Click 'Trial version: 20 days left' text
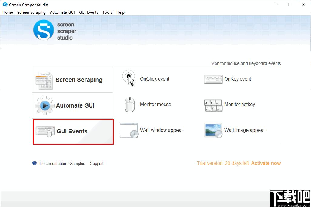The width and height of the screenshot is (311, 207). click(223, 163)
